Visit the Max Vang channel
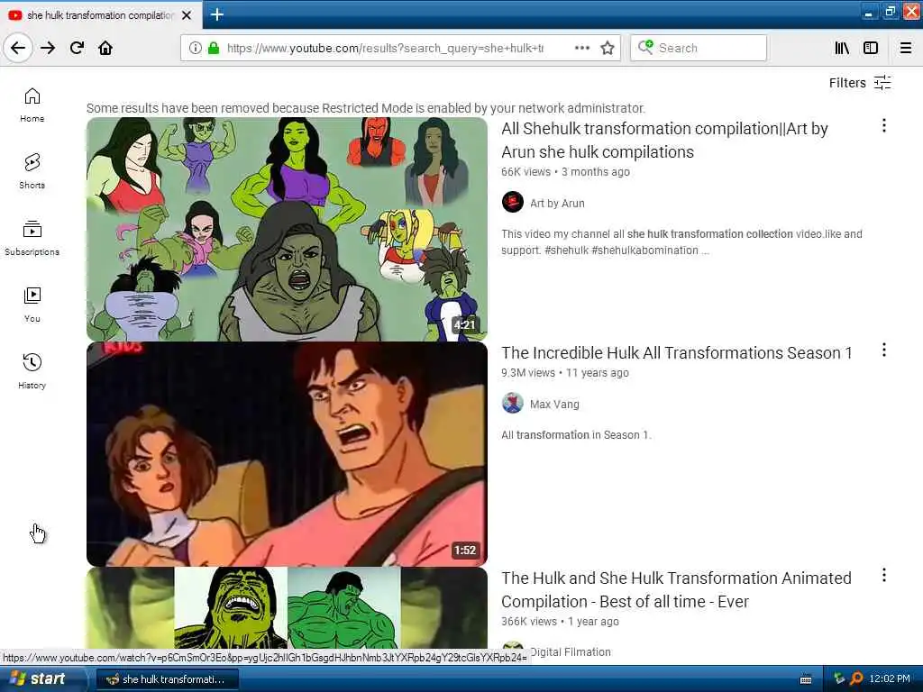923x692 pixels. pyautogui.click(x=554, y=405)
